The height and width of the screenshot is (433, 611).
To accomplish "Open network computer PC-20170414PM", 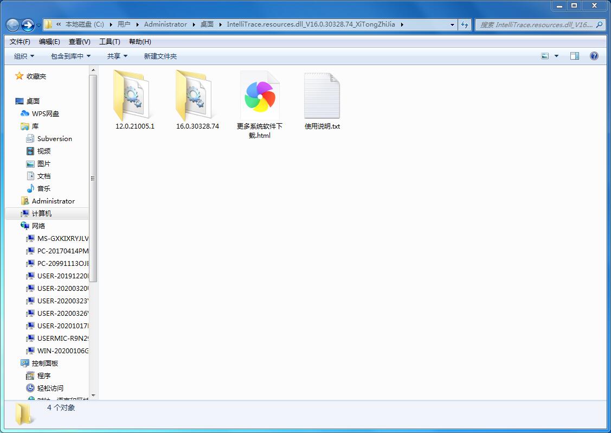I will [x=63, y=251].
